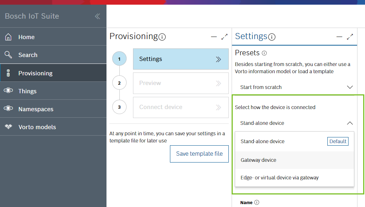Viewport: 365px width, 207px height.
Task: Select step 1 circle
Action: (x=119, y=59)
